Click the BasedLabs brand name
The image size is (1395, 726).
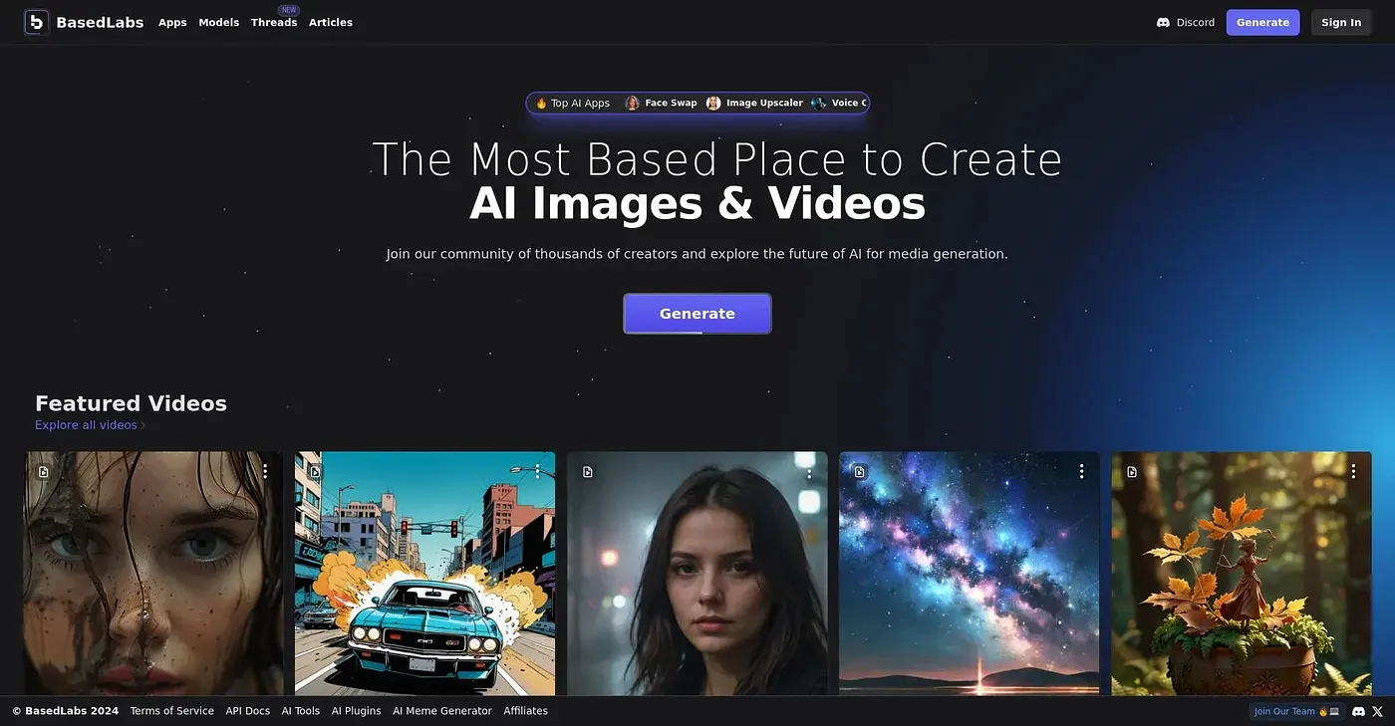click(100, 22)
